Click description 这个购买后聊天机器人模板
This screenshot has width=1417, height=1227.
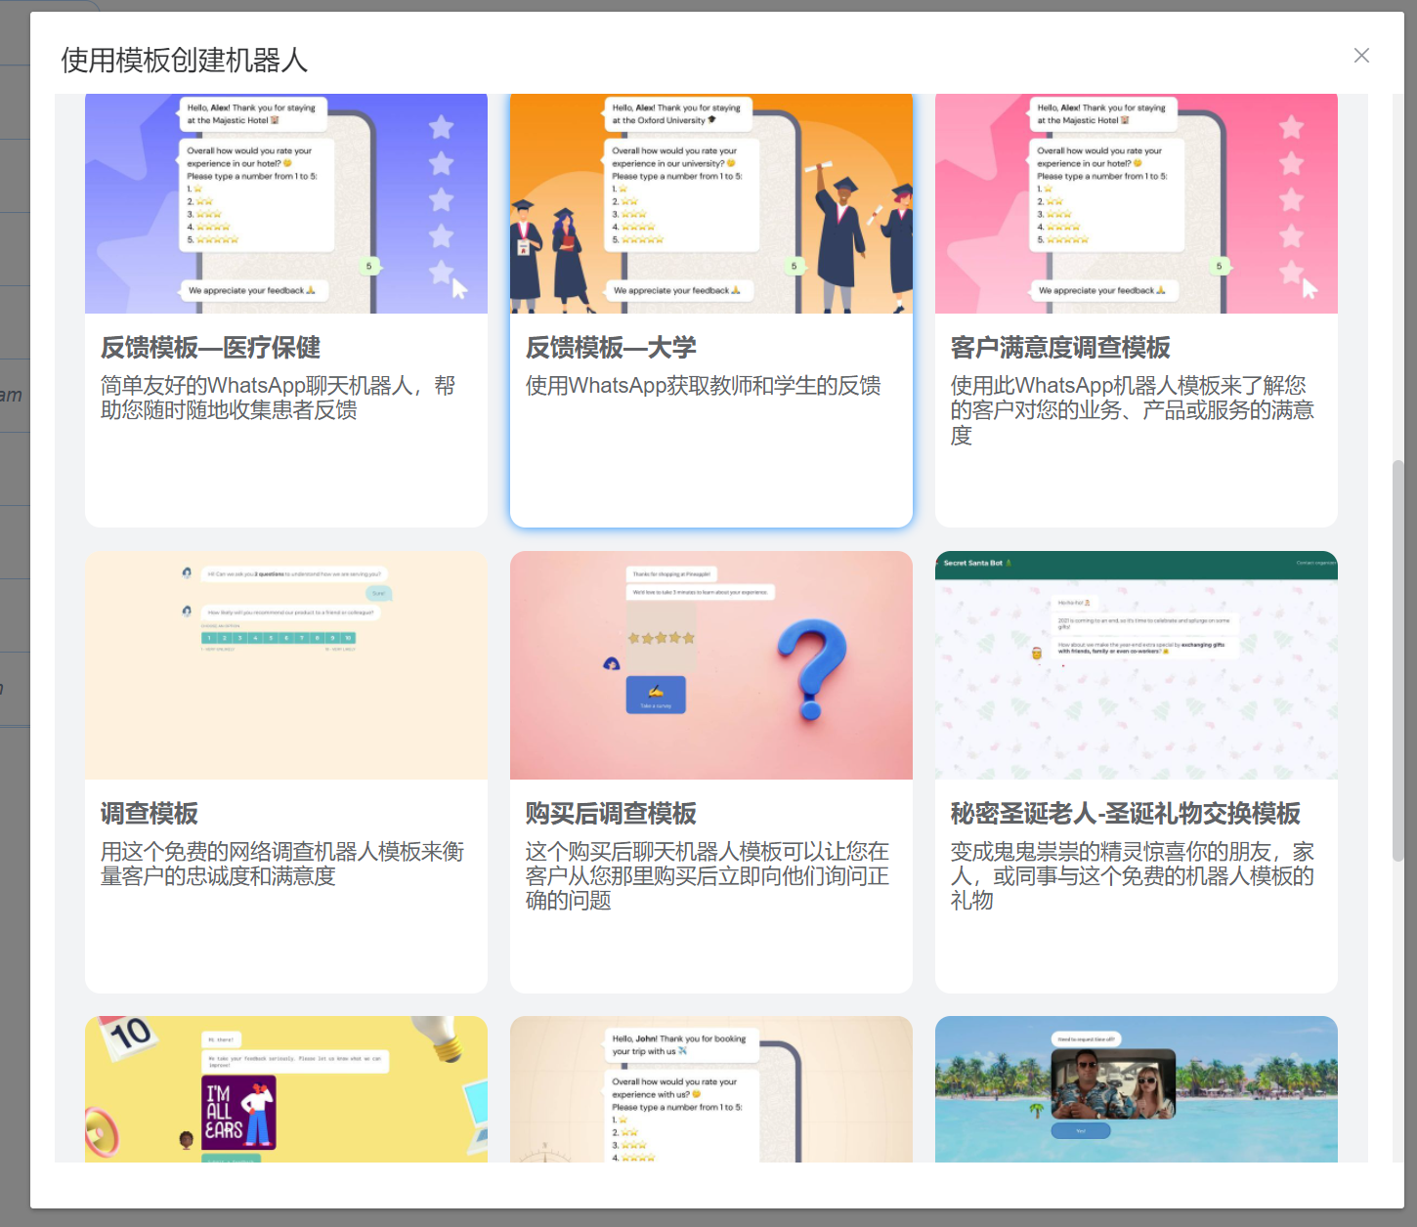click(708, 876)
